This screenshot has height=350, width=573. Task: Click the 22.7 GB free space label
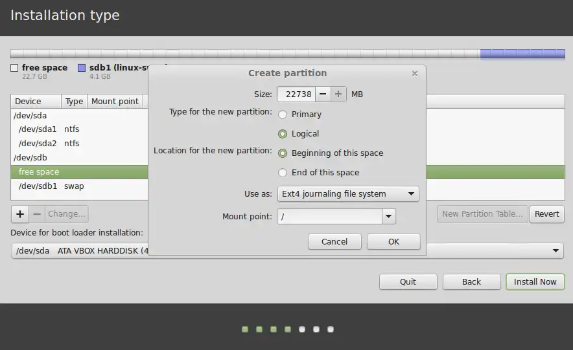(34, 76)
